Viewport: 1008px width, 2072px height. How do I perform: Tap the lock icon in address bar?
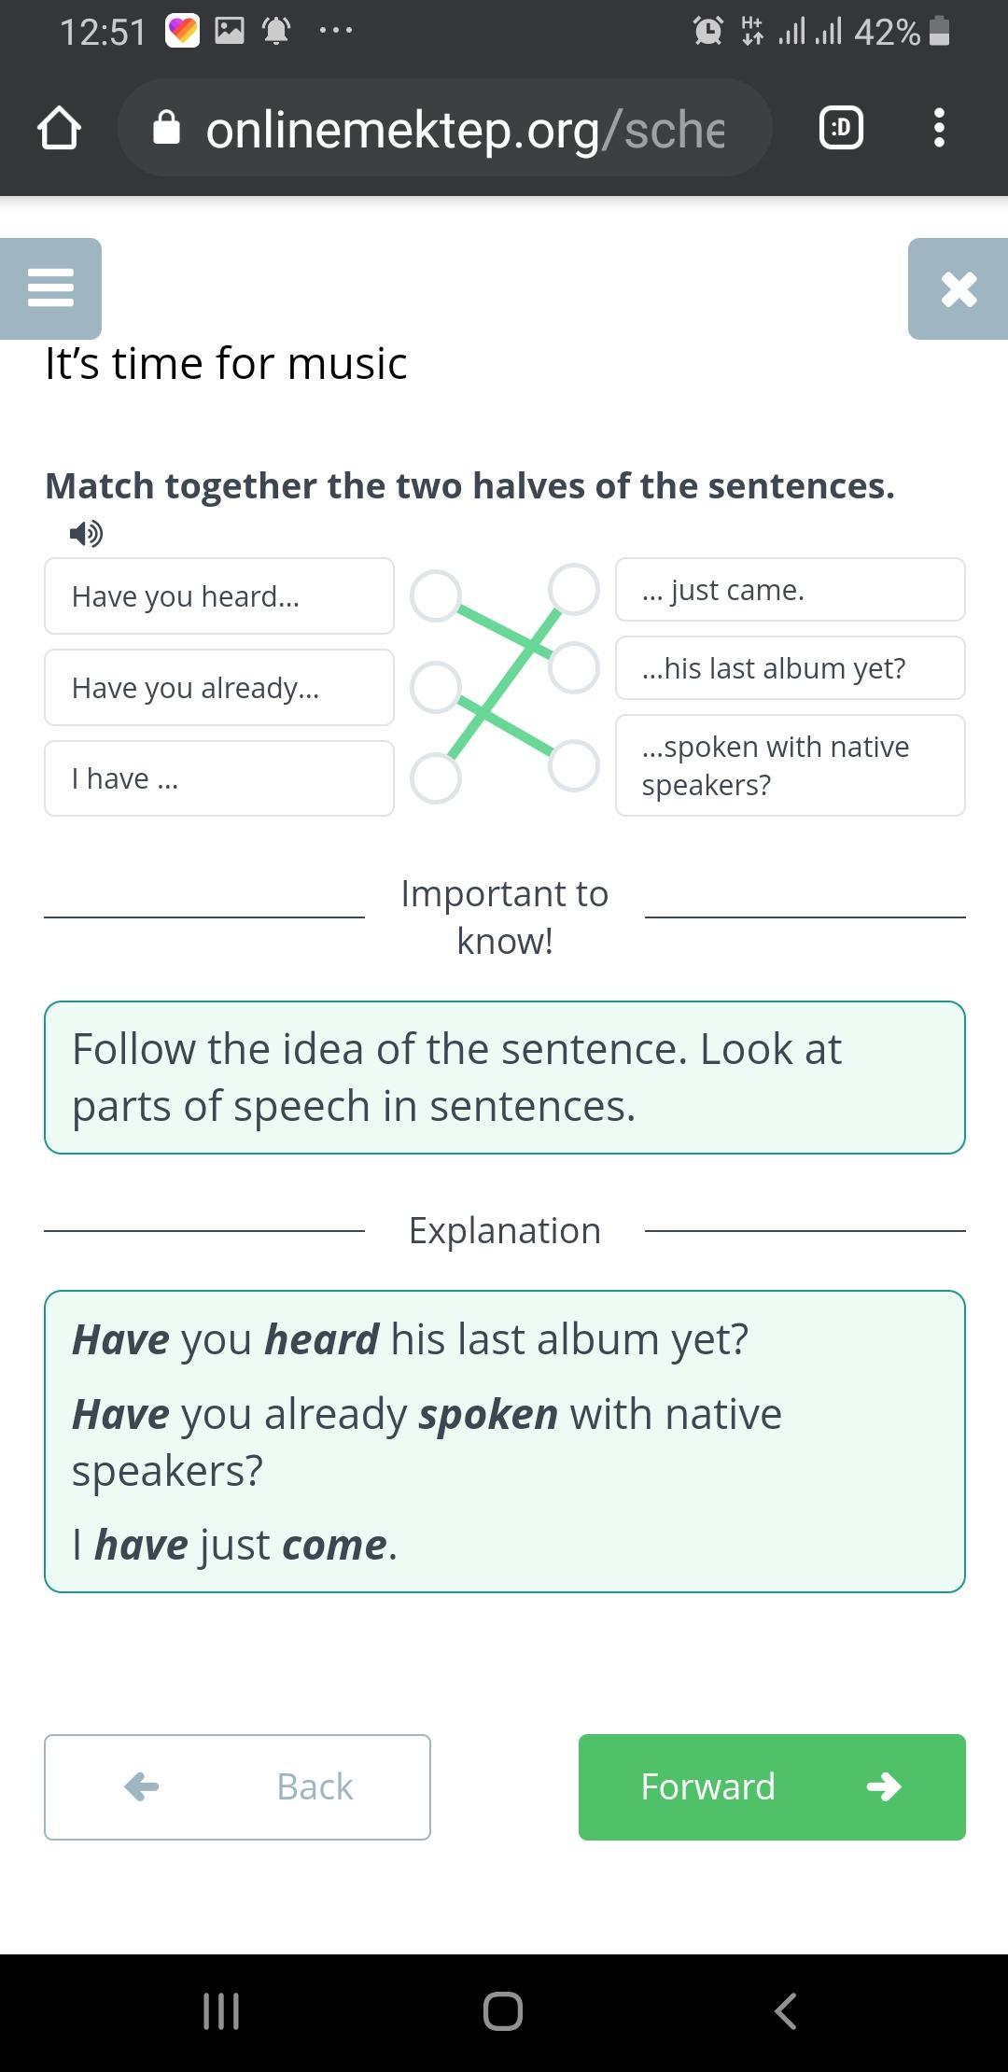coord(166,128)
